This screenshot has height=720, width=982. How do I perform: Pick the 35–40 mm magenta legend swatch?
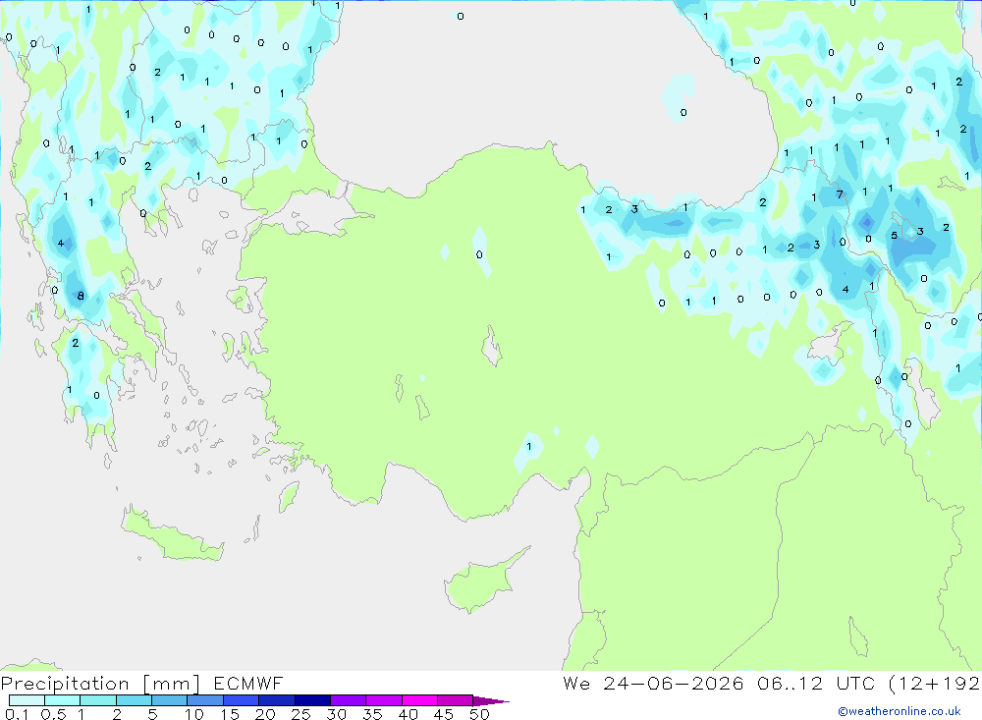click(x=384, y=700)
